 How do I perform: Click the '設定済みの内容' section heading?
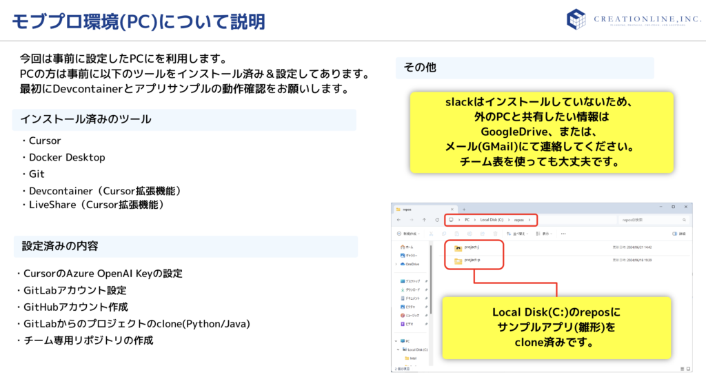60,246
